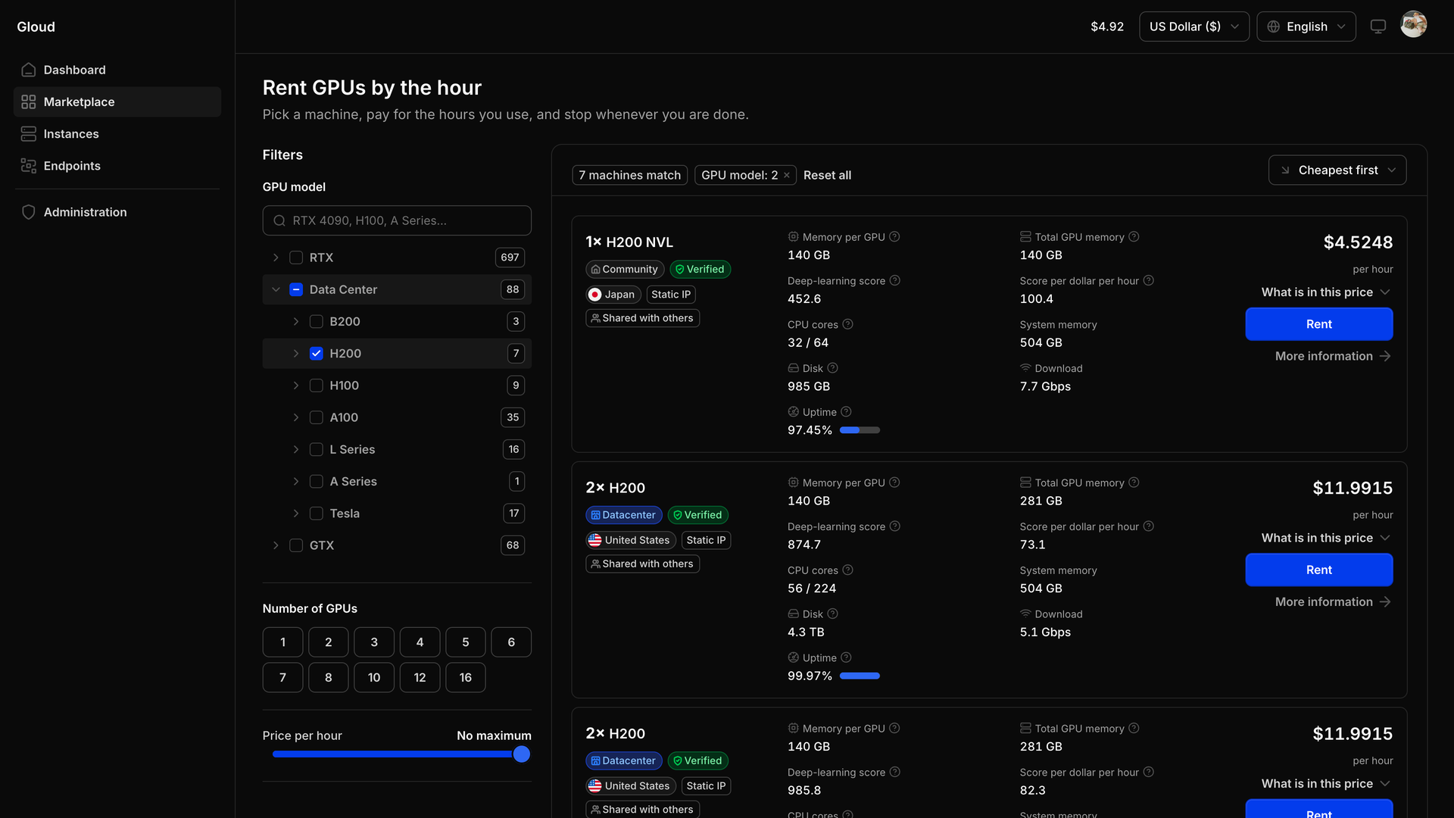The height and width of the screenshot is (818, 1454).
Task: Click help icon beside Score per dollar 100.4
Action: pyautogui.click(x=1149, y=281)
